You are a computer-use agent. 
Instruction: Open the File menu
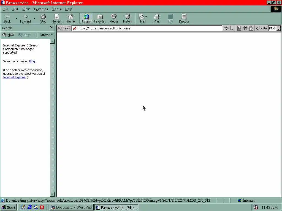point(5,9)
